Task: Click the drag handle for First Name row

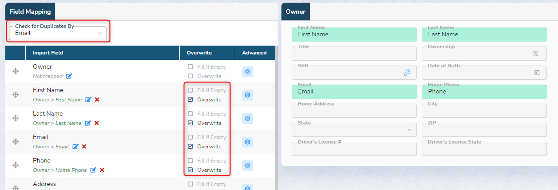Action: click(x=16, y=95)
